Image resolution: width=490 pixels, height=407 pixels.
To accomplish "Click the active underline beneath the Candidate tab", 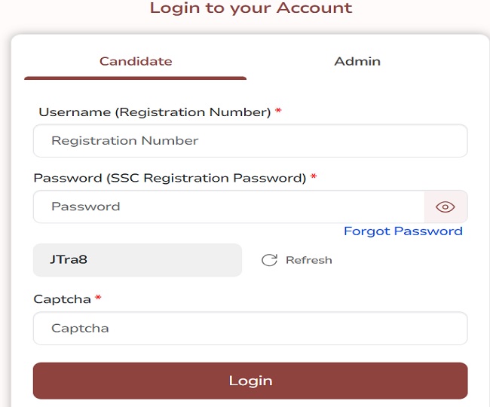I will [x=136, y=78].
